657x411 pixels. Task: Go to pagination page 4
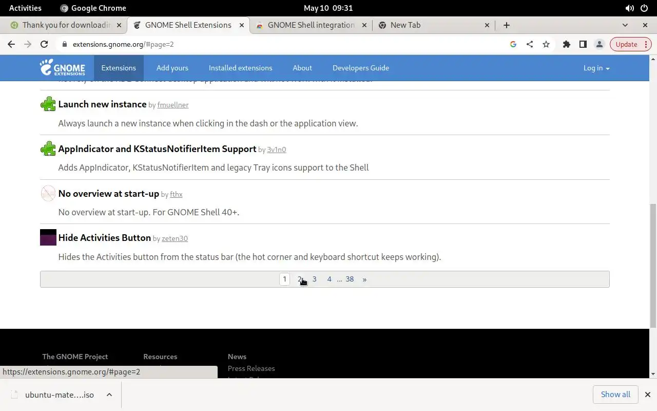coord(330,279)
